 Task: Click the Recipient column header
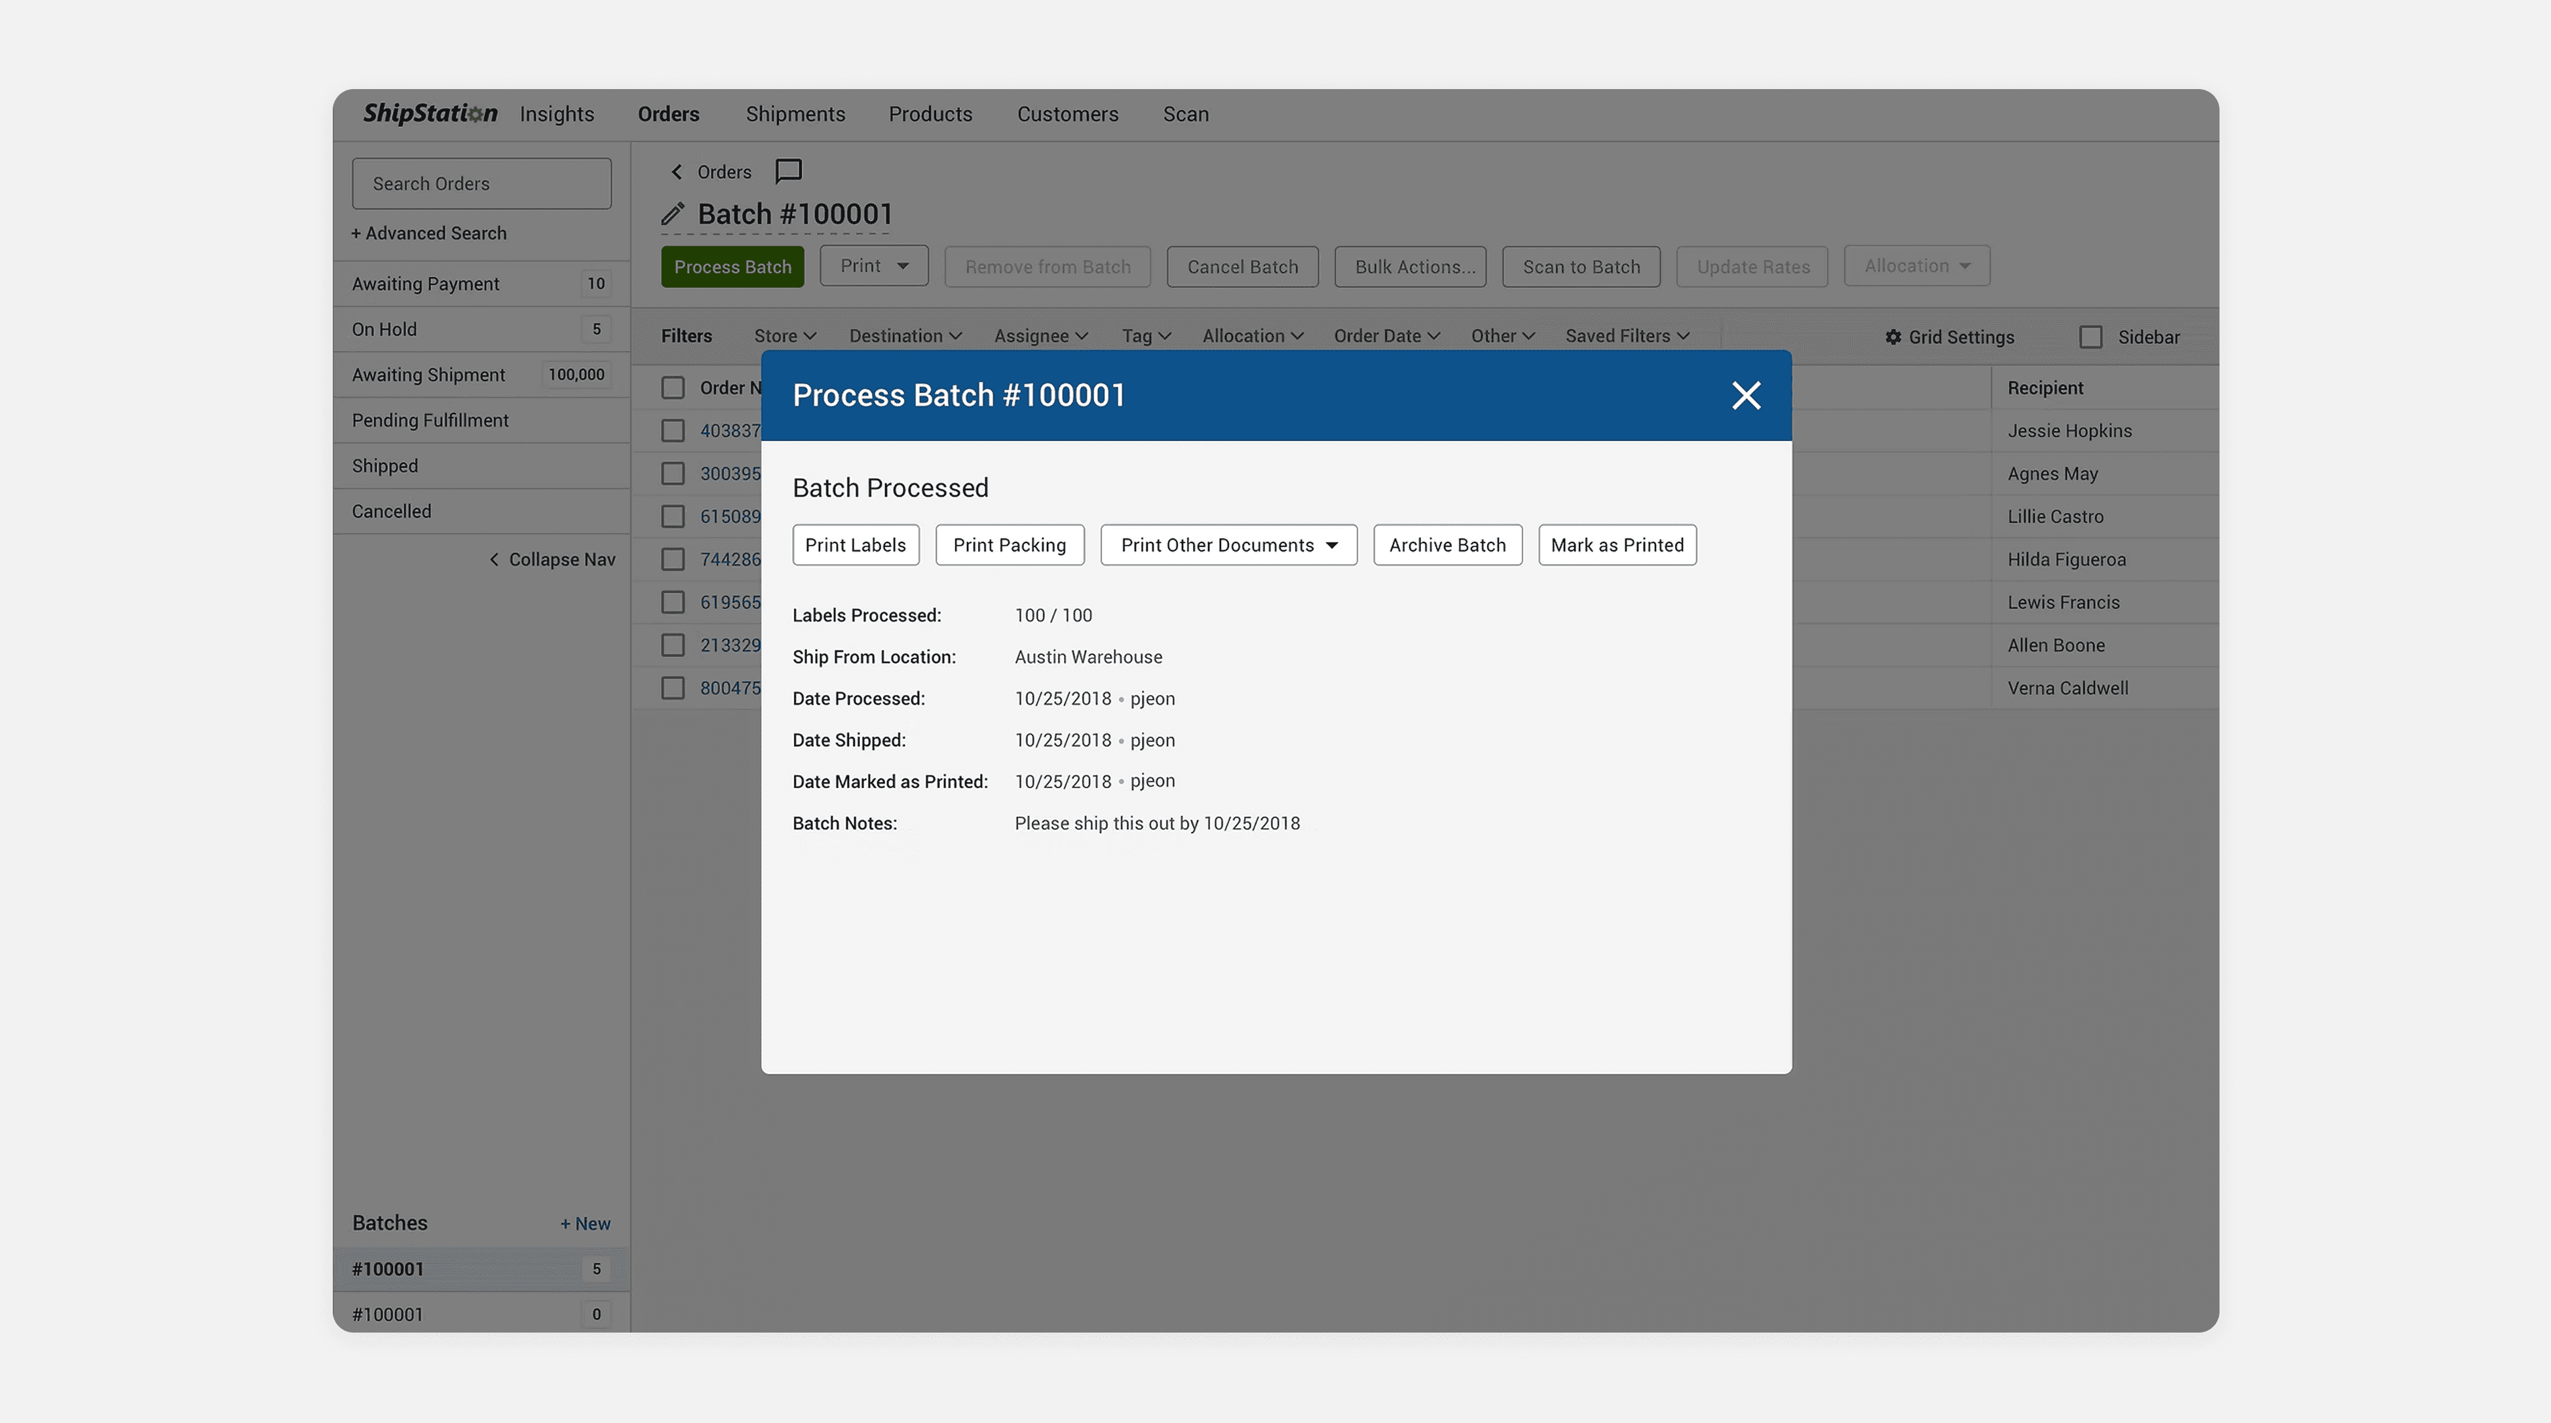[2045, 389]
